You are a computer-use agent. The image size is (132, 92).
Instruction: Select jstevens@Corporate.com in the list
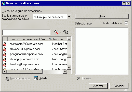pos(25,49)
